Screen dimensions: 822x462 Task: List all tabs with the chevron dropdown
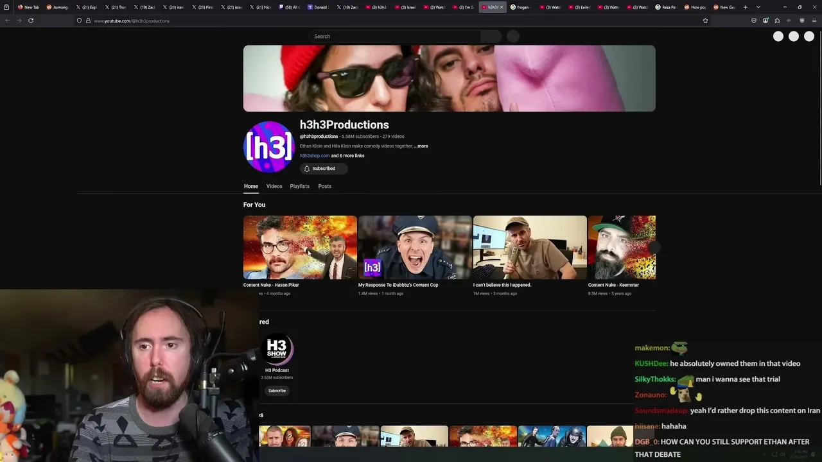point(758,7)
